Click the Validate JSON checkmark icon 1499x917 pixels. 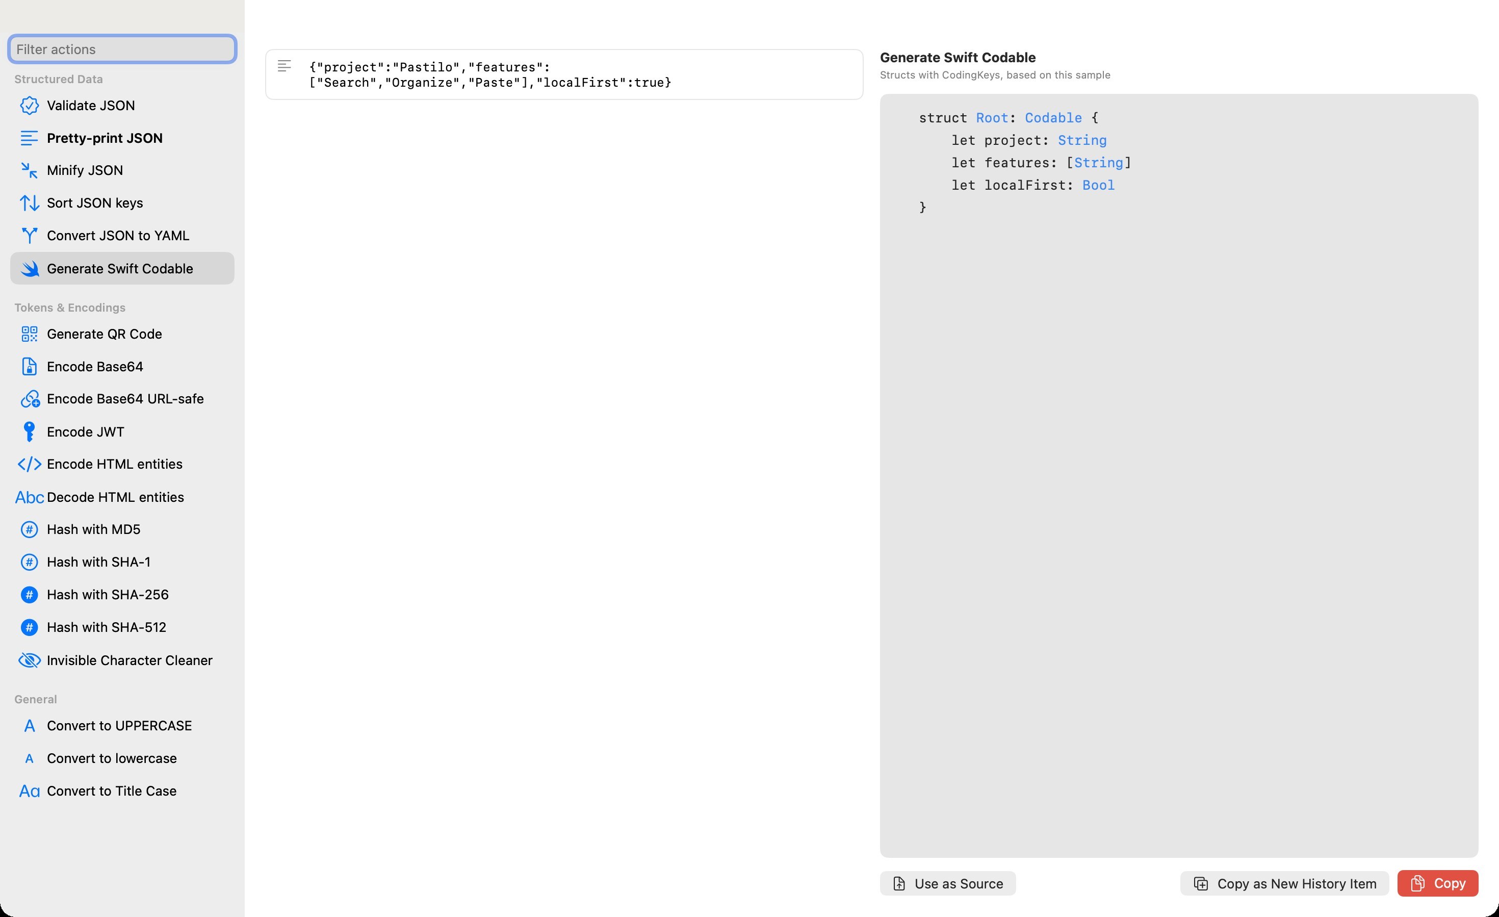pyautogui.click(x=29, y=105)
